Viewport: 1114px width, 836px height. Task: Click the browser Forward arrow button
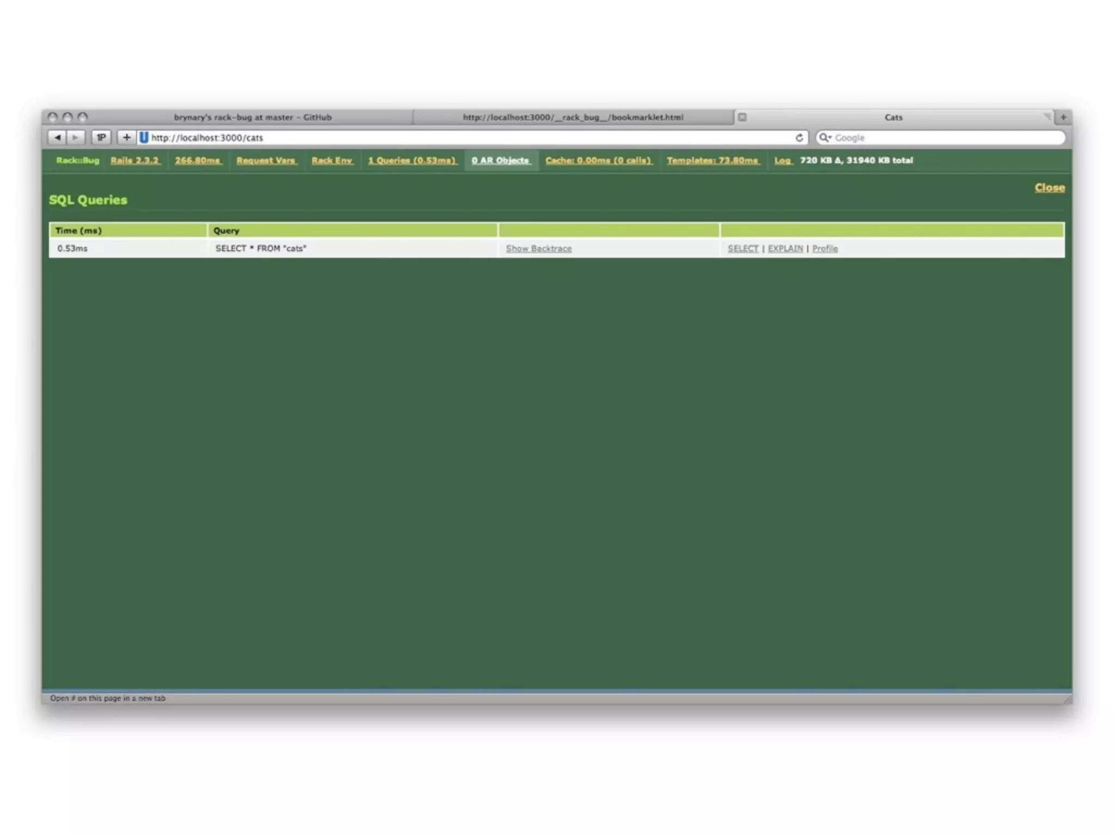(76, 138)
